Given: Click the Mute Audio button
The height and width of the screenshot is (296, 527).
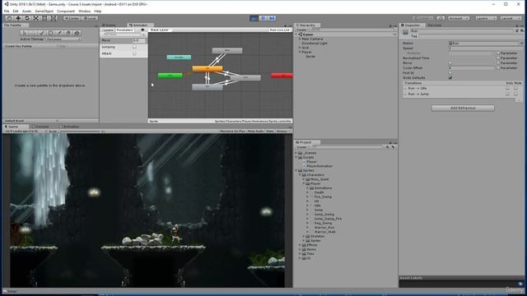Looking at the screenshot, I should [x=255, y=132].
